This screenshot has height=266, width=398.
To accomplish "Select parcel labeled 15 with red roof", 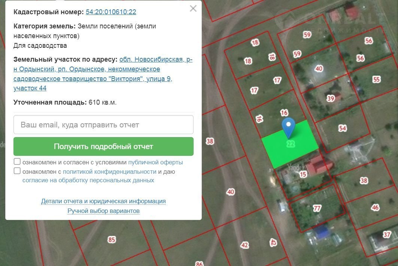I will (x=303, y=174).
